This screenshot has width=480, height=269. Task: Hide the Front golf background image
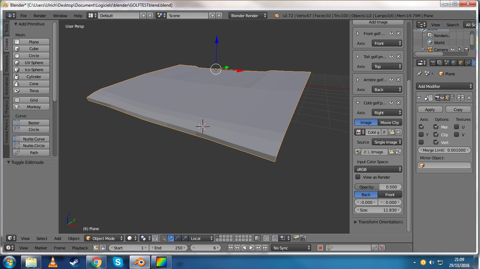pyautogui.click(x=391, y=34)
